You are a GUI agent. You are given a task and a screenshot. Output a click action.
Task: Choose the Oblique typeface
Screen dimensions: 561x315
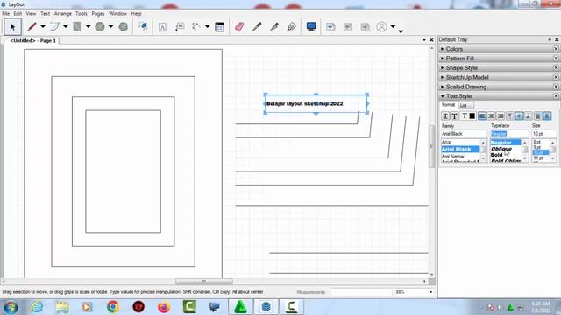[501, 149]
